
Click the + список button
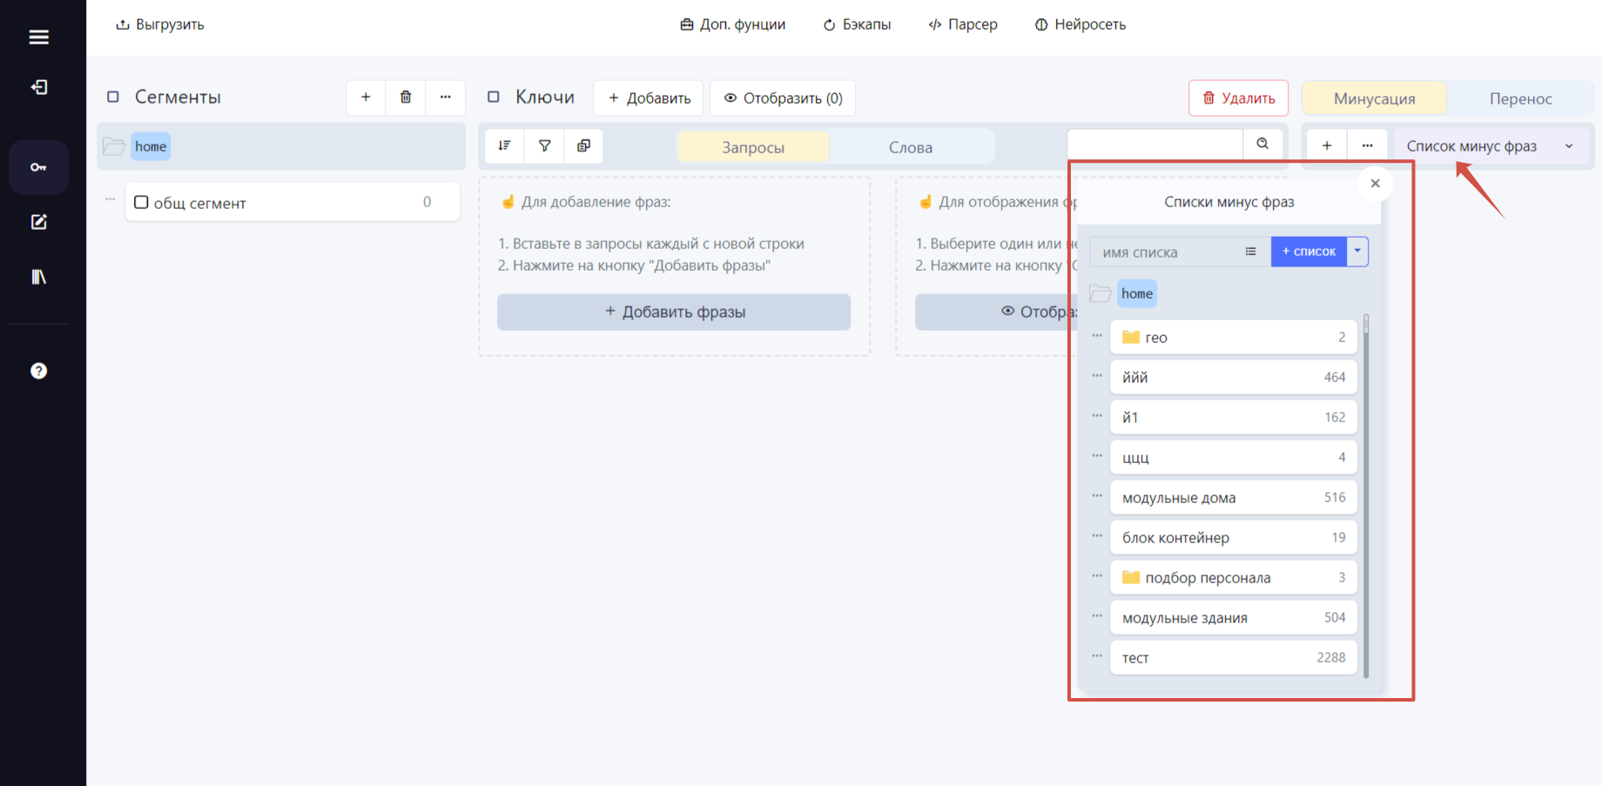coord(1309,252)
